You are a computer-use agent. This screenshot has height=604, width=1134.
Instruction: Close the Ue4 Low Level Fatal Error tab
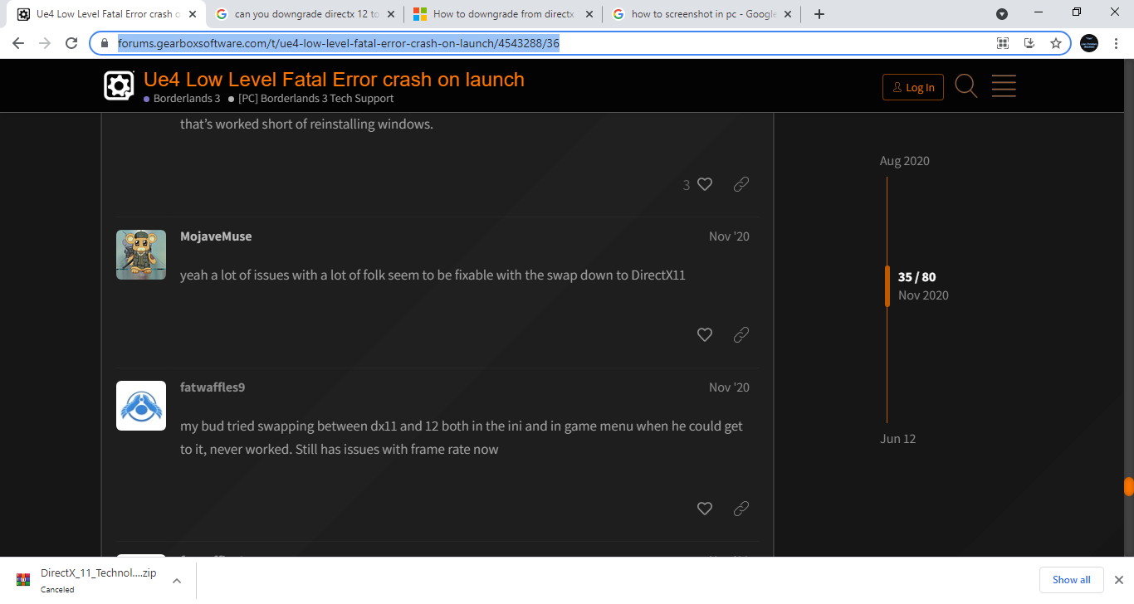click(192, 14)
